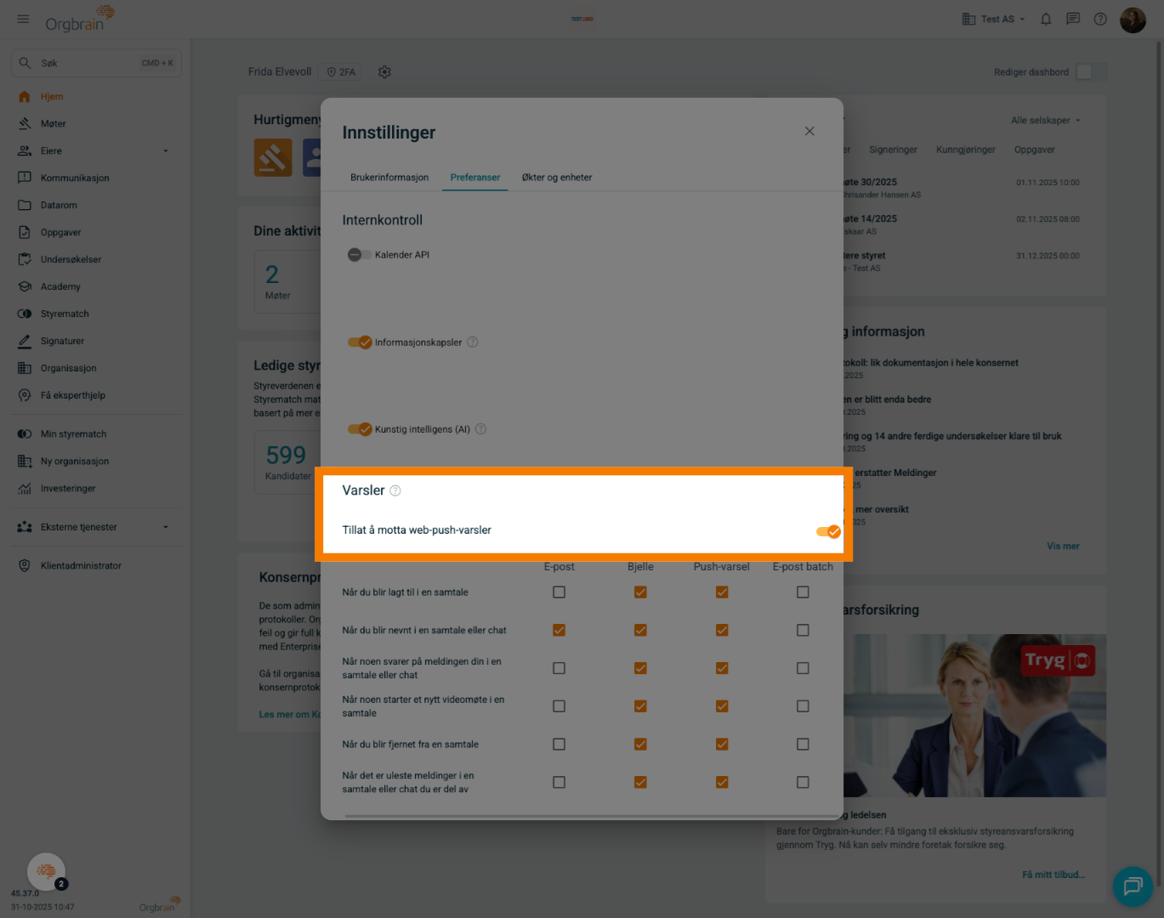Click the 2FA badge button

[341, 72]
